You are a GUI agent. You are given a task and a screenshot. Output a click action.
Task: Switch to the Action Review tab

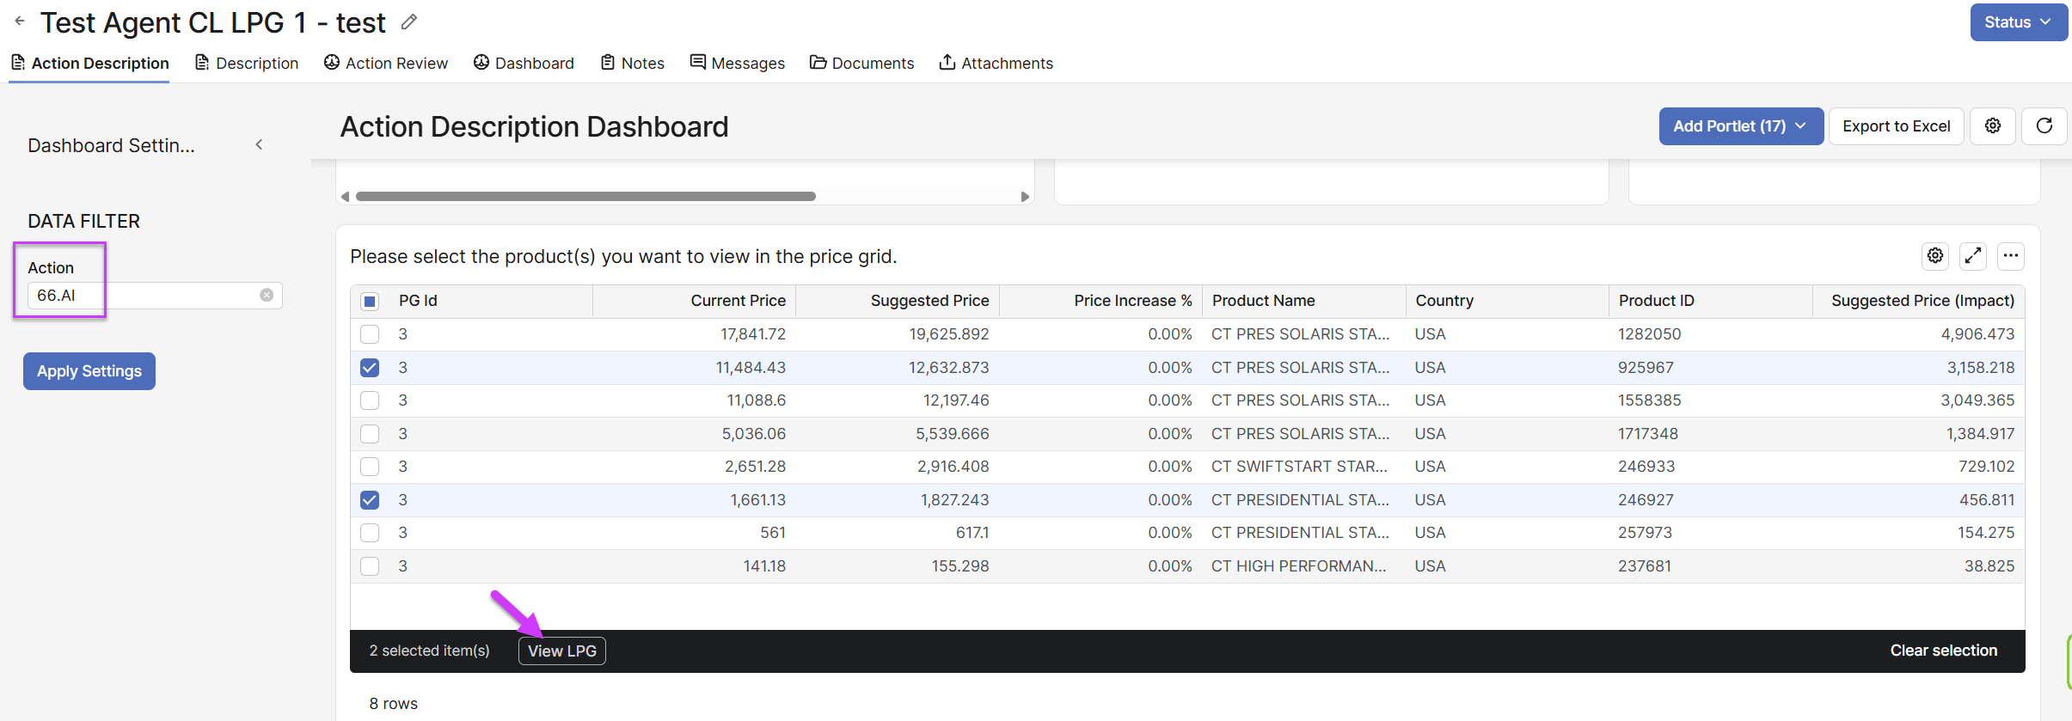click(x=386, y=63)
